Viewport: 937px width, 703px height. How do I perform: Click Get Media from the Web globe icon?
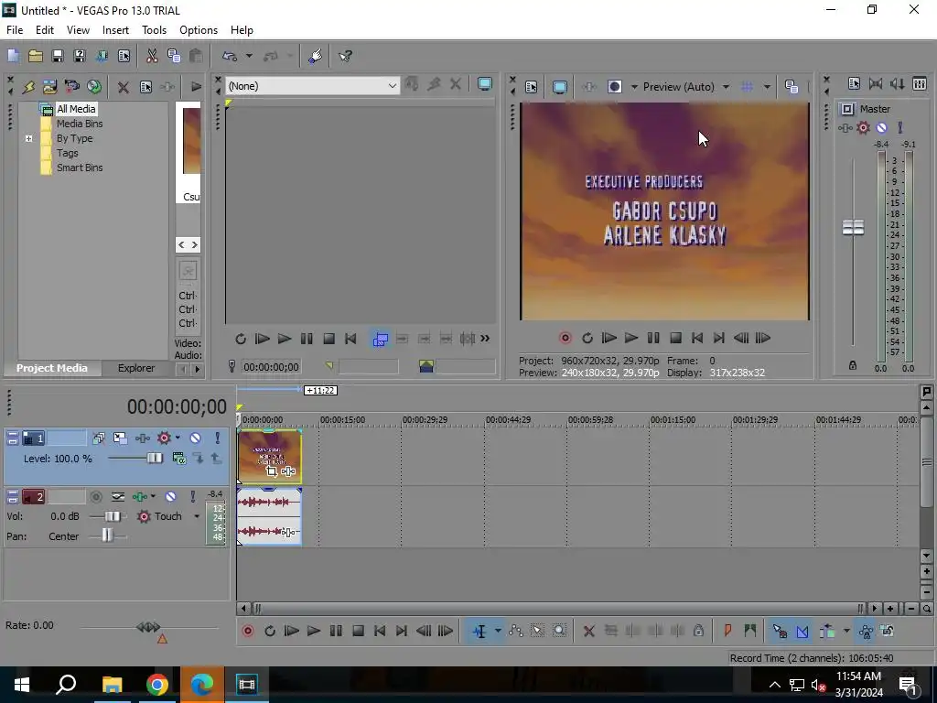click(94, 87)
